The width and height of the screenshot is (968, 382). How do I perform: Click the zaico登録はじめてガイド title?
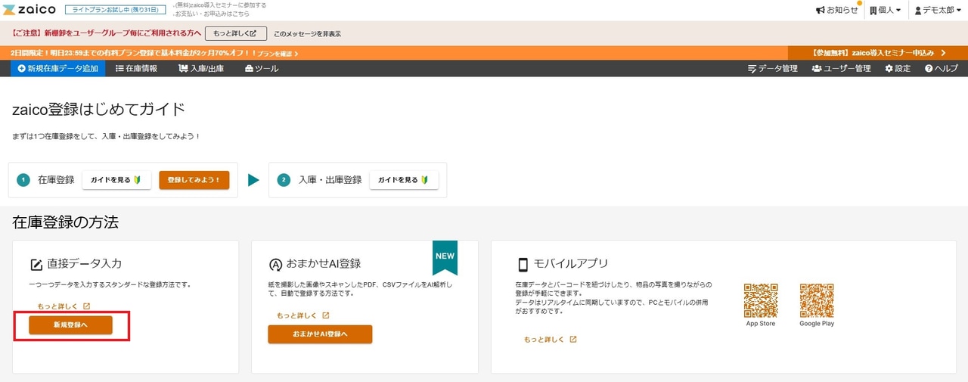[x=99, y=109]
